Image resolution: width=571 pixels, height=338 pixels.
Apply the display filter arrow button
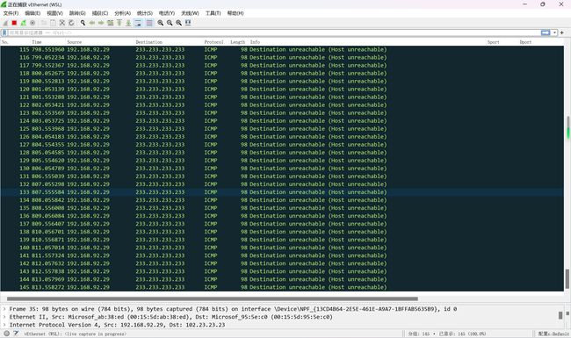pos(546,32)
